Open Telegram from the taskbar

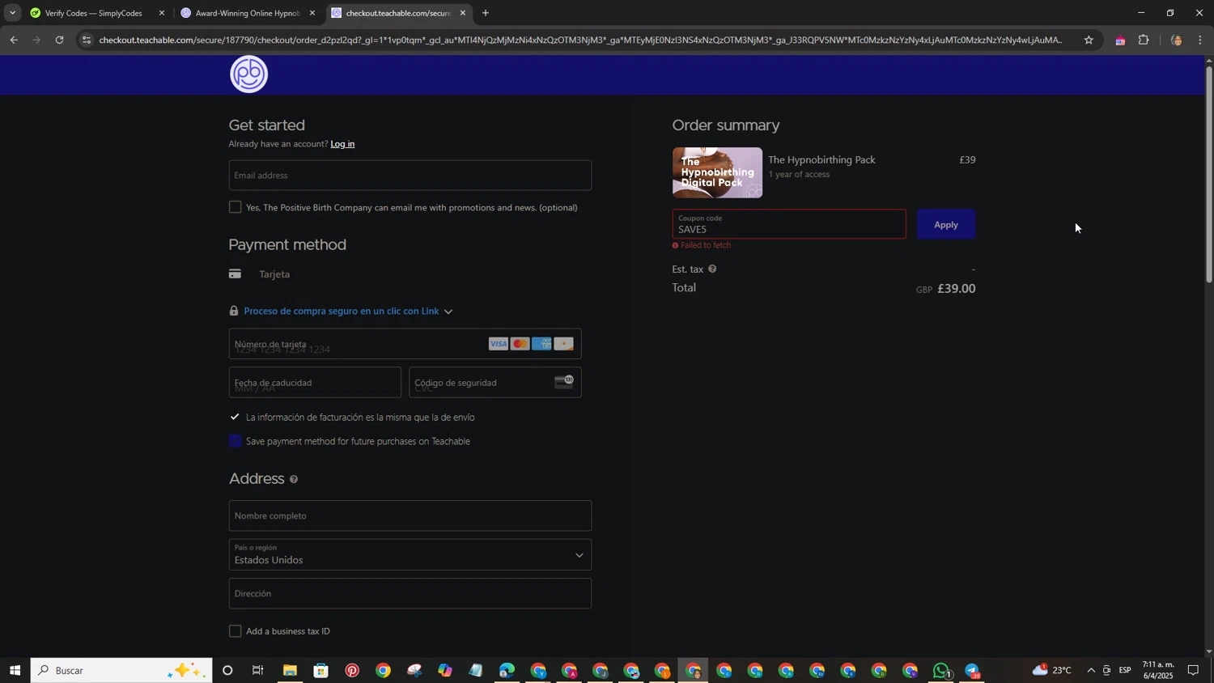972,670
